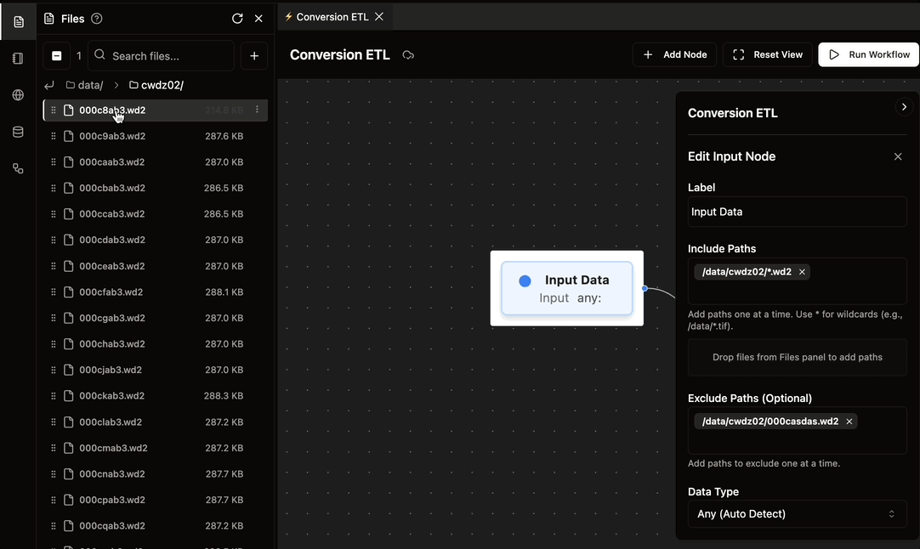Click the database icon in left sidebar

coord(17,132)
